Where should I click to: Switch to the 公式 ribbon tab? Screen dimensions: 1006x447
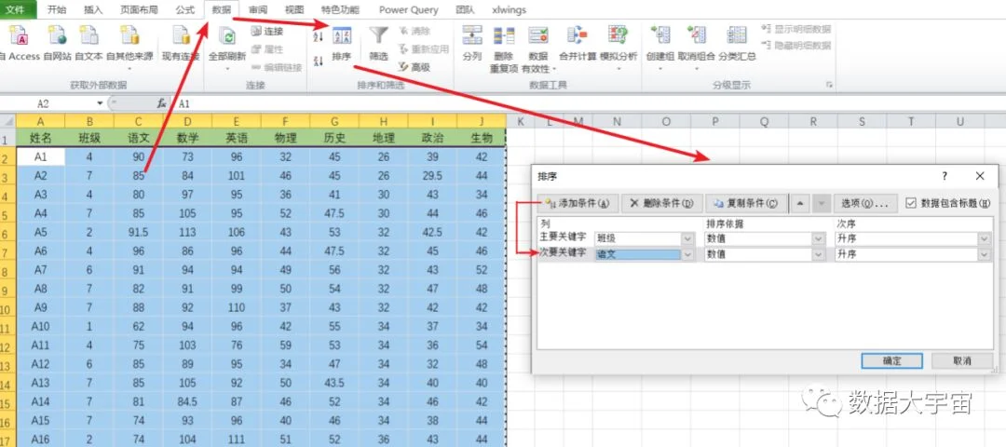coord(184,9)
